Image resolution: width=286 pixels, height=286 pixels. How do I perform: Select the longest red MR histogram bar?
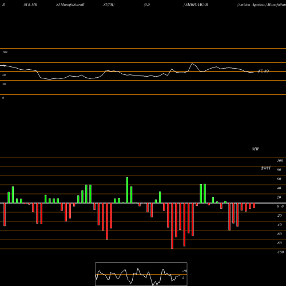tap(172, 226)
